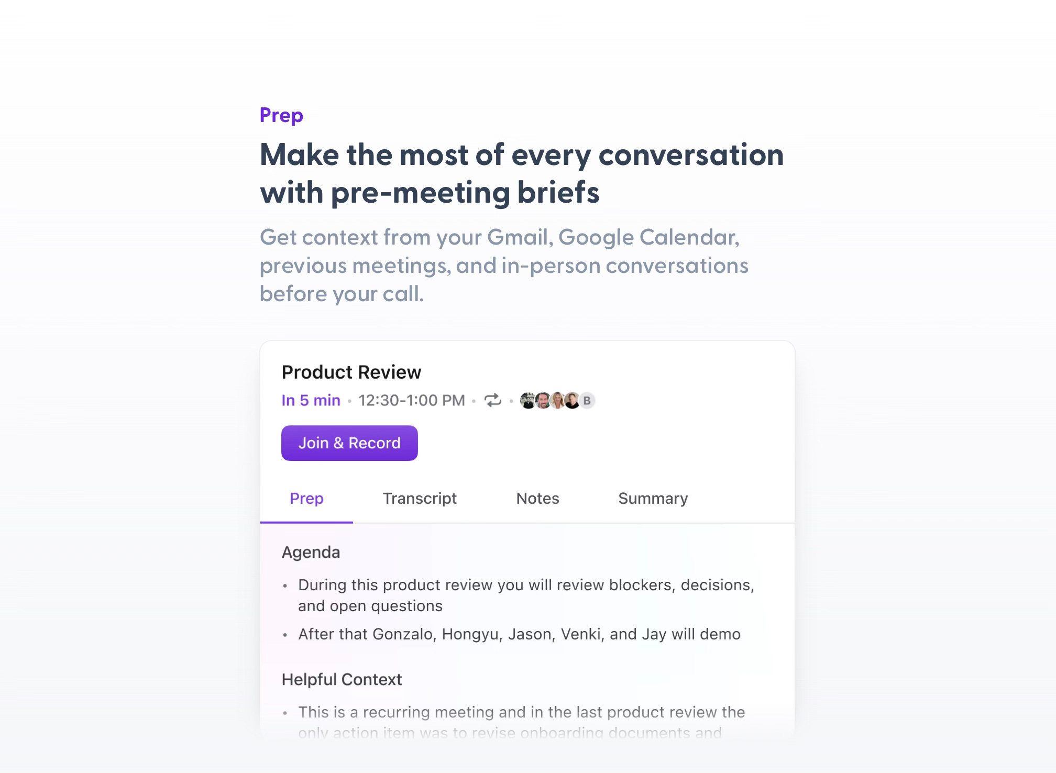Click the 'review blockers, decisions' agenda bullet
This screenshot has height=773, width=1056.
[526, 595]
